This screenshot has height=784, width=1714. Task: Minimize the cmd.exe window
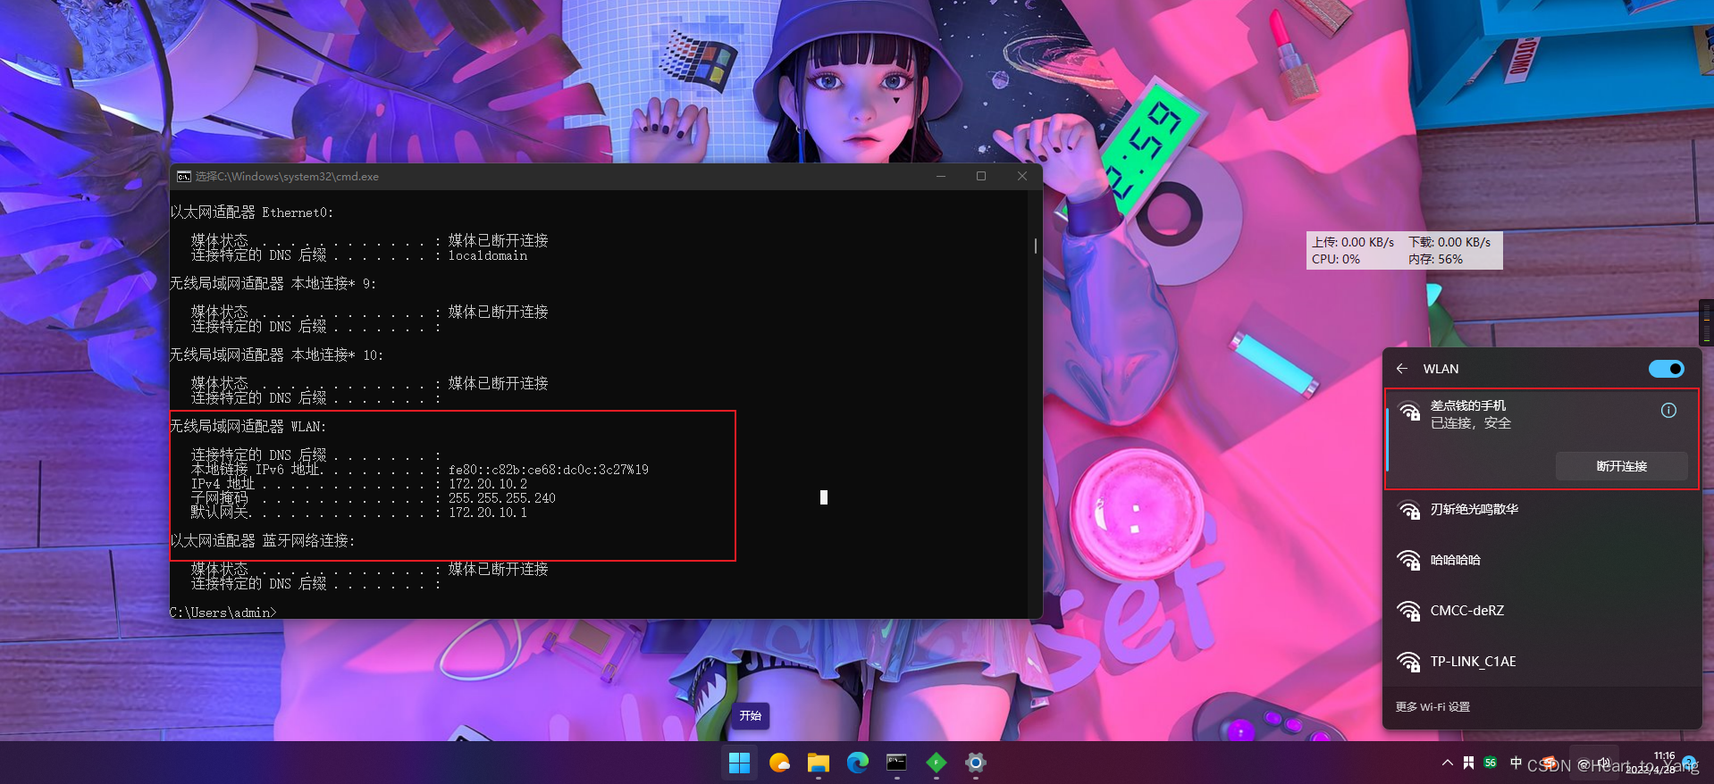coord(941,177)
